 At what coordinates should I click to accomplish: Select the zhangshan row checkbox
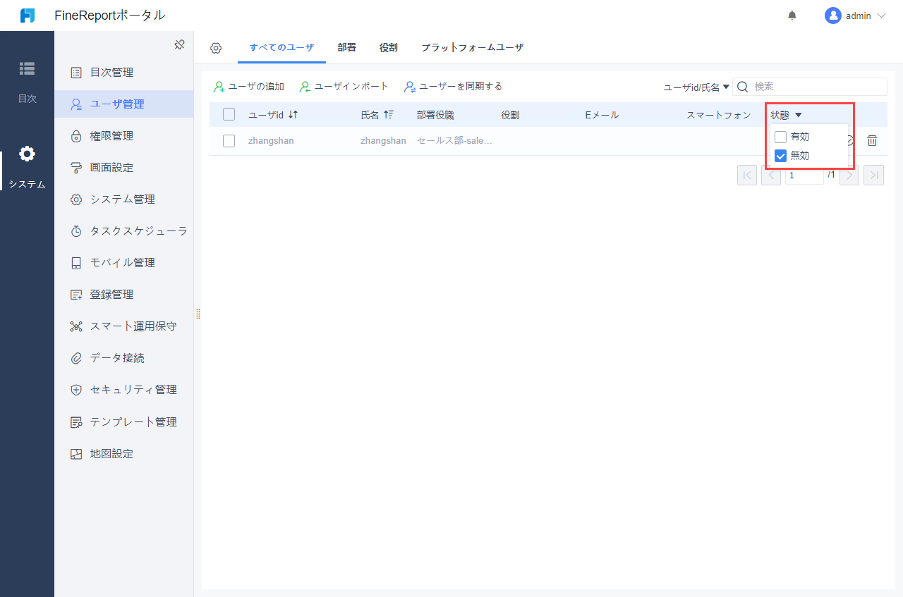click(229, 140)
